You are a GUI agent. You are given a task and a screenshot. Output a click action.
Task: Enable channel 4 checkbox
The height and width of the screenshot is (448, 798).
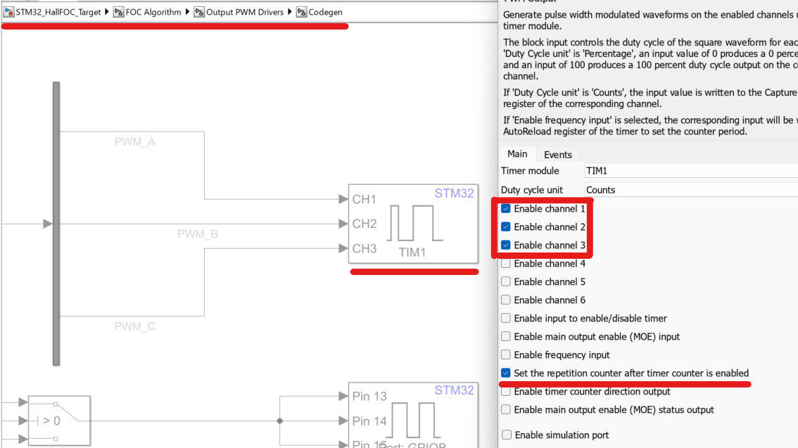point(505,264)
